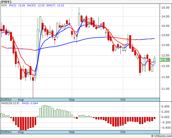Click the 12.00 price axis label
This screenshot has height=138, width=172.
(x=165, y=66)
